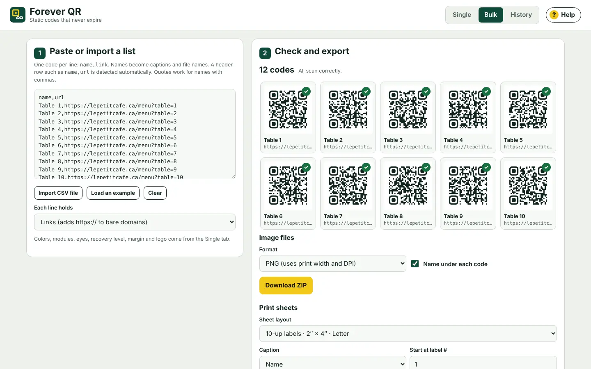Click the 'Image files' heading
591x369 pixels.
click(x=277, y=238)
